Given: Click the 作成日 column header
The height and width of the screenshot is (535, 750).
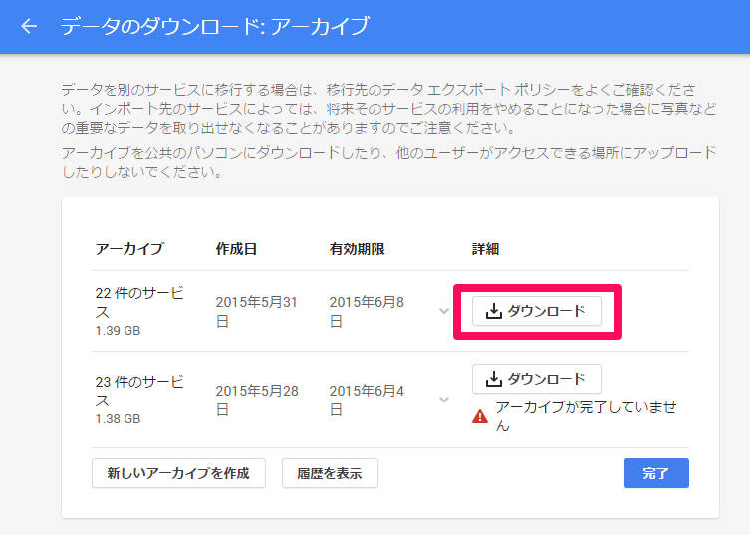Looking at the screenshot, I should click(x=236, y=249).
